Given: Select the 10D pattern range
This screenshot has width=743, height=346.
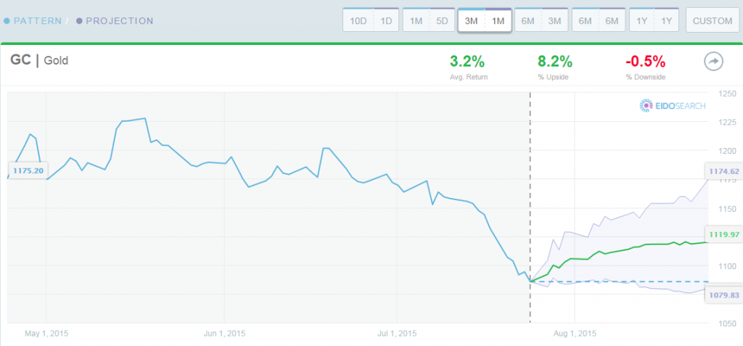Looking at the screenshot, I should 358,20.
